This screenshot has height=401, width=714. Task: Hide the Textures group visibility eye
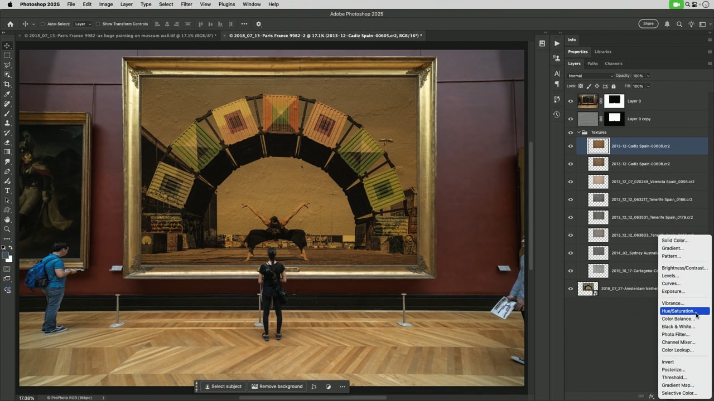coord(570,133)
